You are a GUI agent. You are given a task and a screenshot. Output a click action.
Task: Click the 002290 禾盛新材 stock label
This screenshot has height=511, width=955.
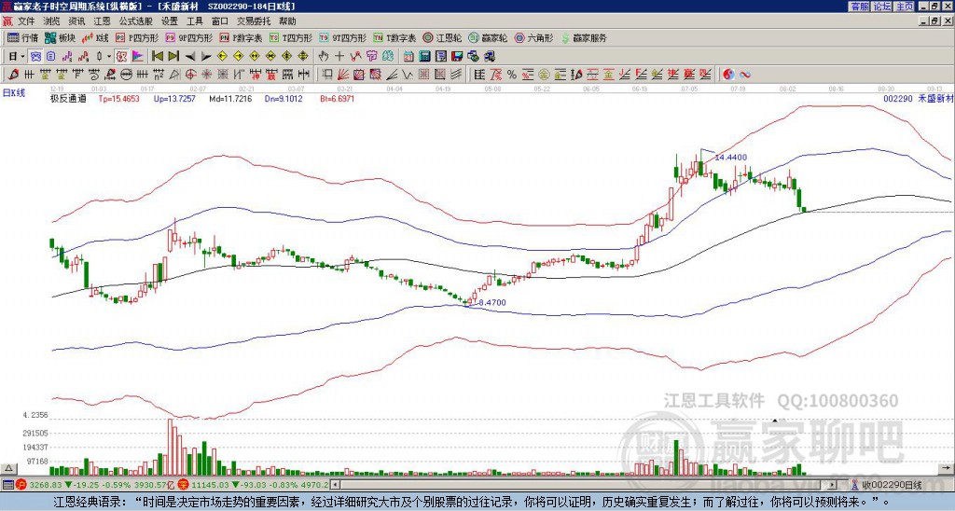tap(918, 98)
